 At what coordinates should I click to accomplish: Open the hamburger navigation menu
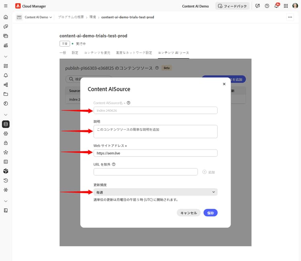click(6, 6)
